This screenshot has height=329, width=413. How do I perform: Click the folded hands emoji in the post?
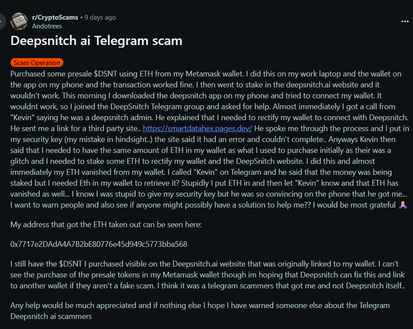click(403, 204)
